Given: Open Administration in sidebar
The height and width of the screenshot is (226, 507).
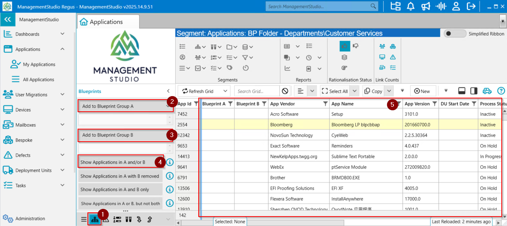Looking at the screenshot, I should [30, 218].
